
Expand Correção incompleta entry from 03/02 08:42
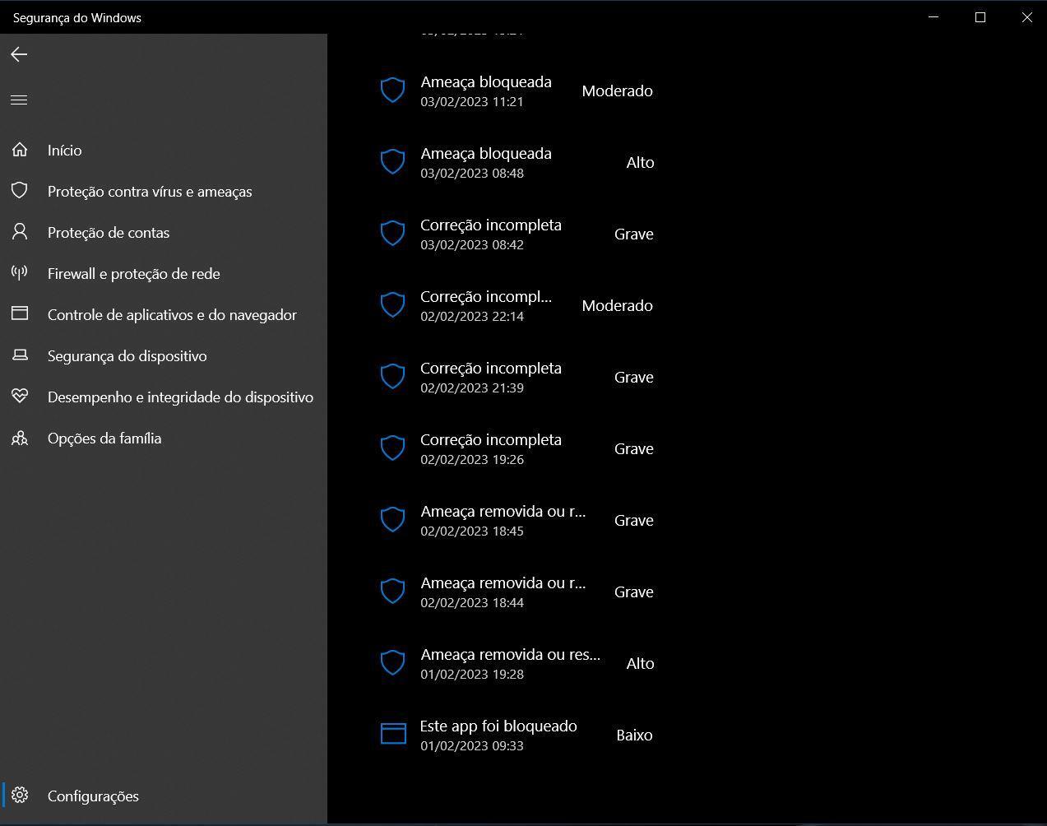(x=517, y=234)
